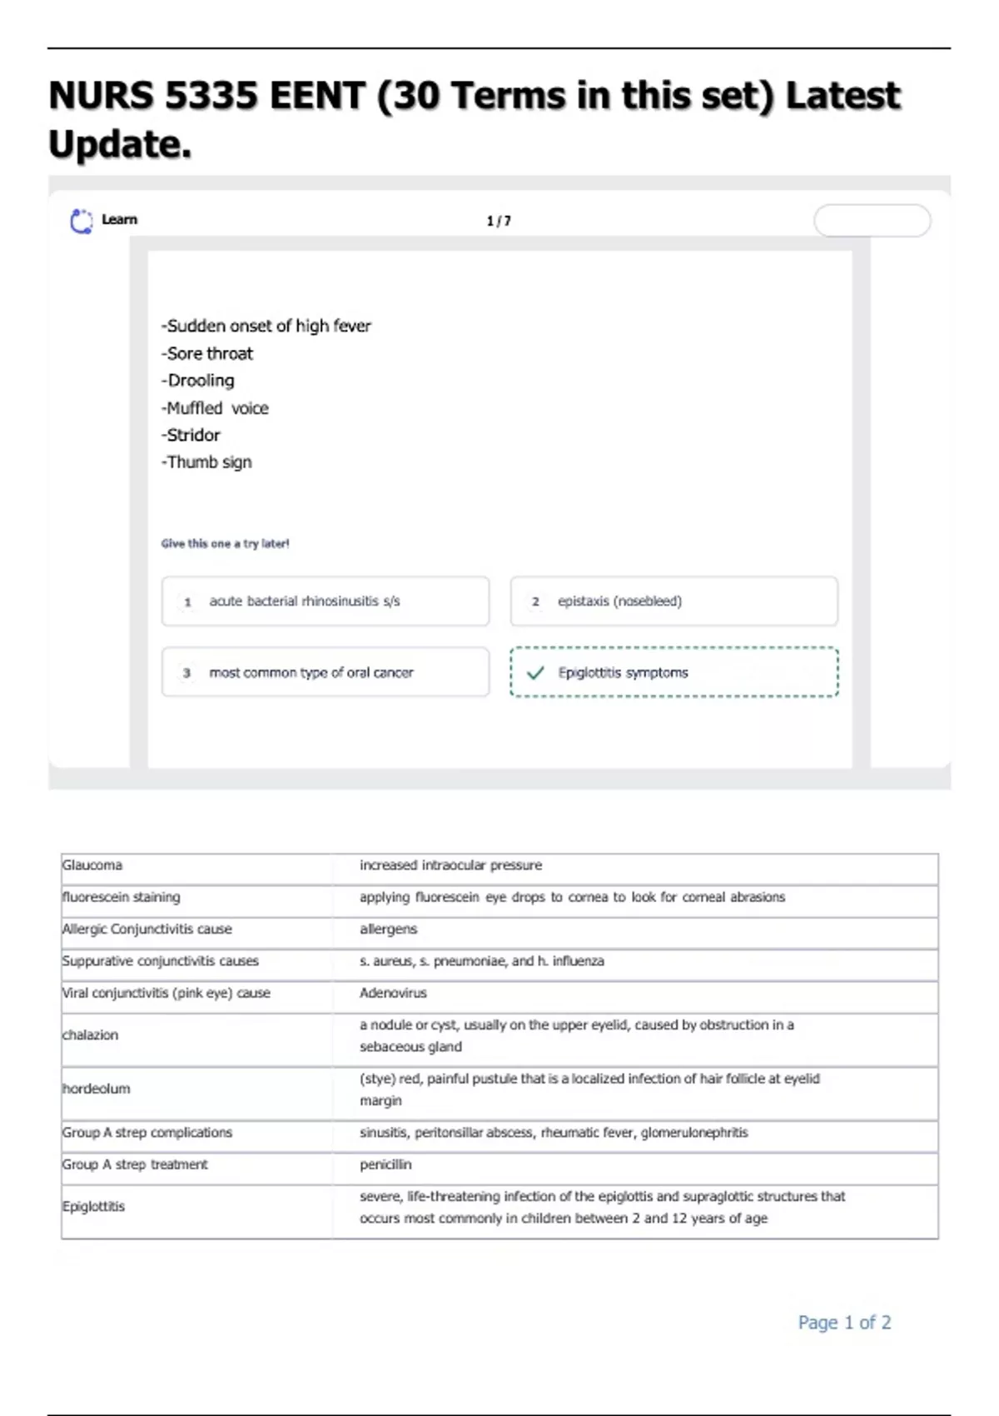Click the 'Glaucoma' term row
The image size is (999, 1416).
(92, 865)
